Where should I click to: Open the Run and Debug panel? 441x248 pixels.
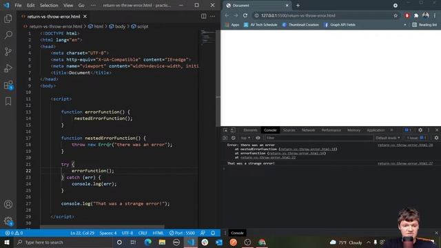coord(8,68)
